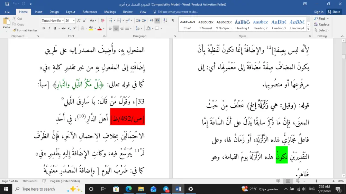Open borders dropdown

161,28
